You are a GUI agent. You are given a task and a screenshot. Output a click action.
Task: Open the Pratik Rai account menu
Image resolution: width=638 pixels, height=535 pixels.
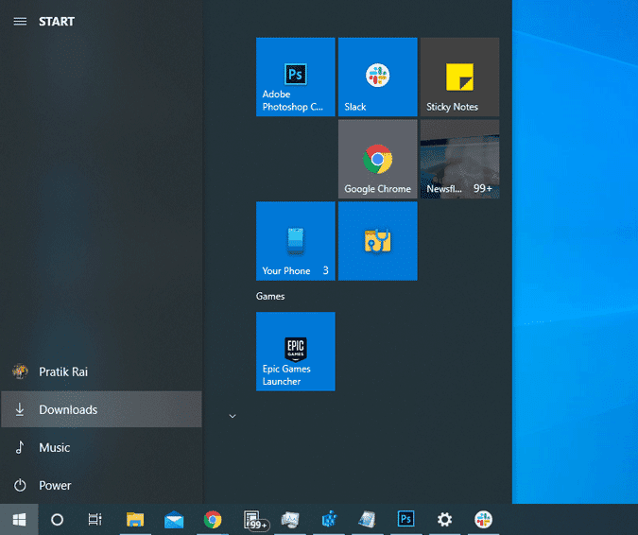point(101,371)
